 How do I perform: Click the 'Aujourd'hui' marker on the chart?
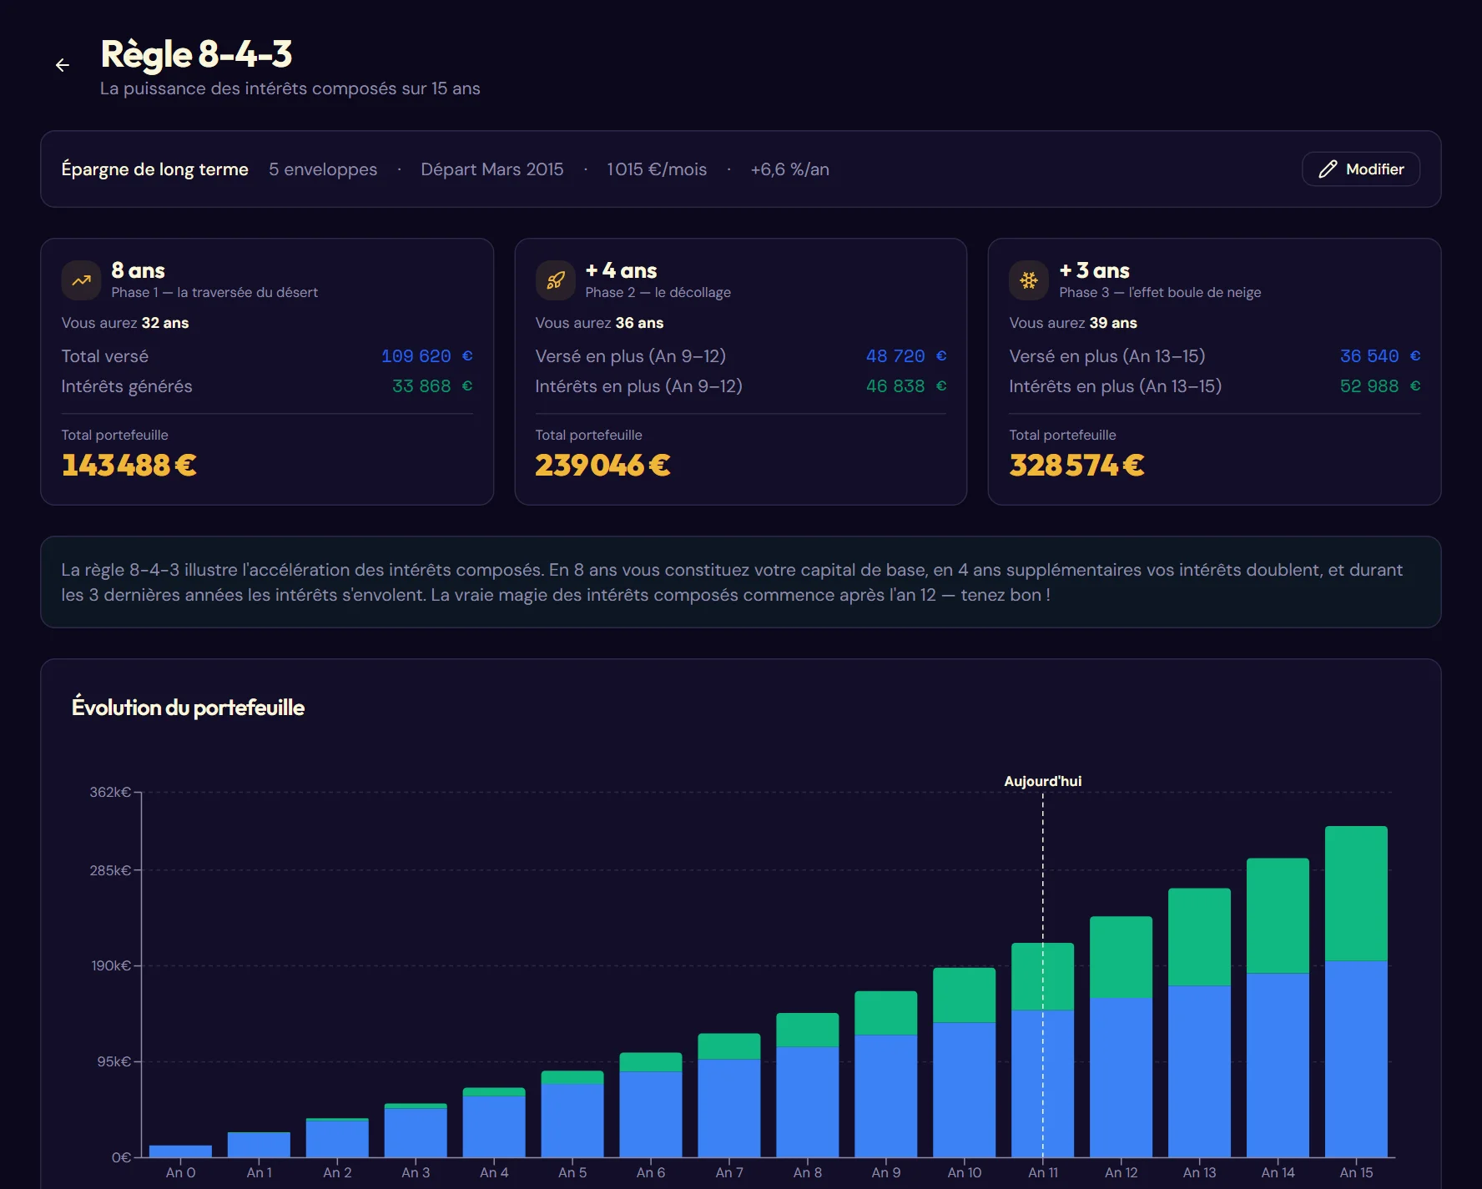[x=1042, y=782]
